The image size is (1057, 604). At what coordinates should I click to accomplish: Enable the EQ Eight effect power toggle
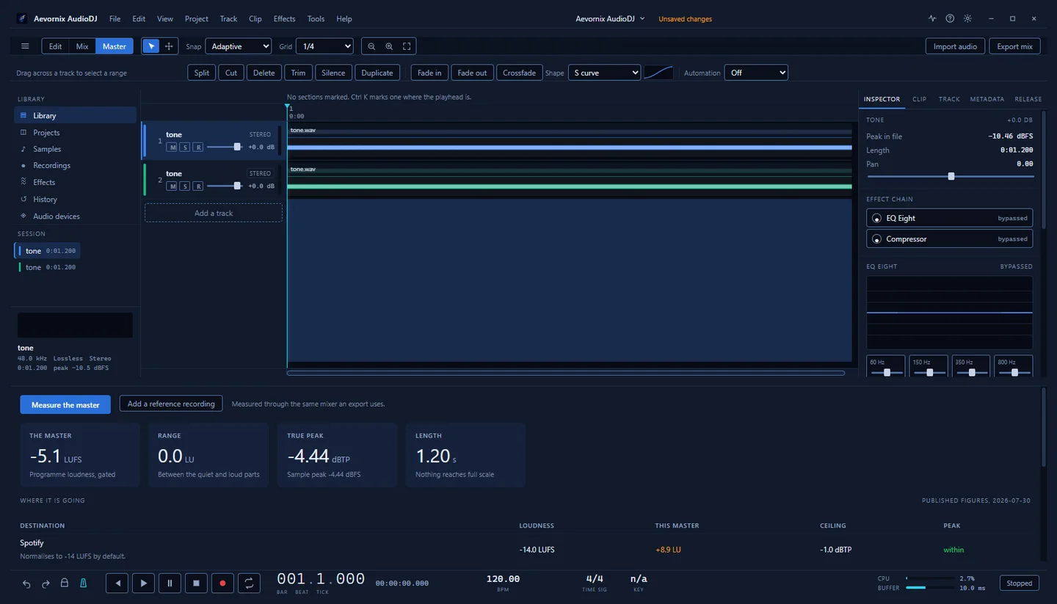(x=876, y=218)
